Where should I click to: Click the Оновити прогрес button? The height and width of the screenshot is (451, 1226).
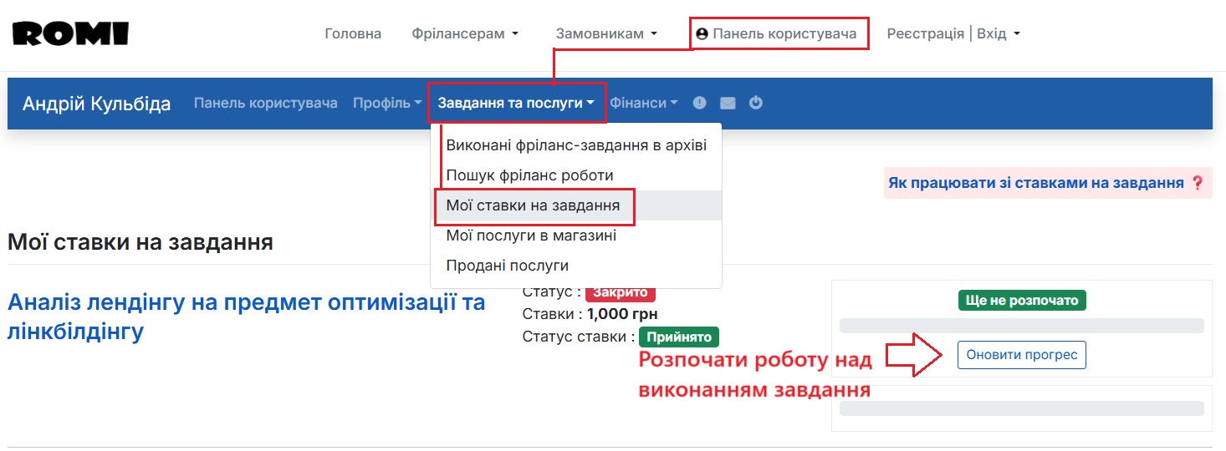pos(1022,355)
